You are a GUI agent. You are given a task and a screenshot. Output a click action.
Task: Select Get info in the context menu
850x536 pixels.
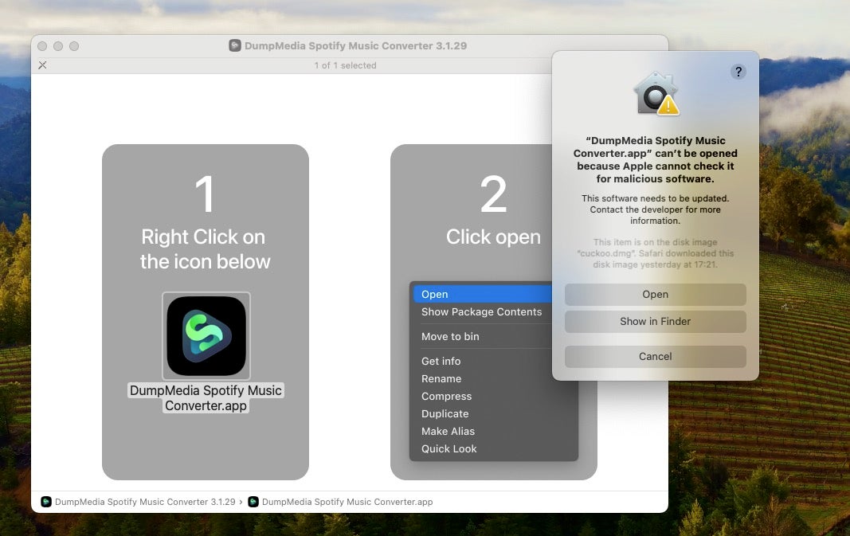441,362
